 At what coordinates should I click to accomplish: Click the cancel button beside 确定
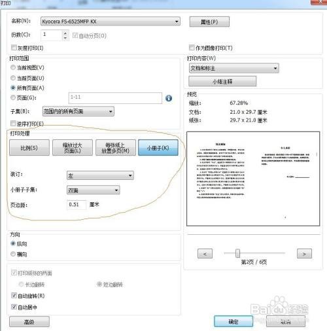point(286,321)
